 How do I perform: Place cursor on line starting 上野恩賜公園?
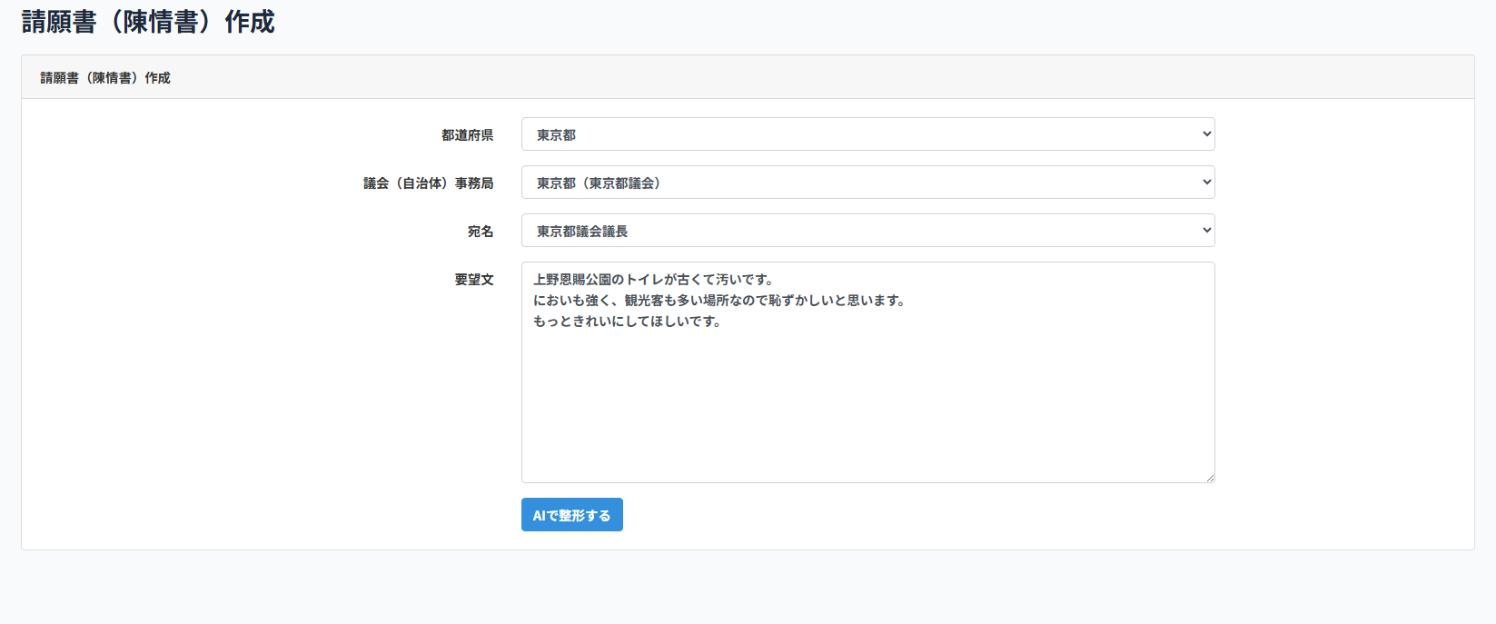pos(652,280)
